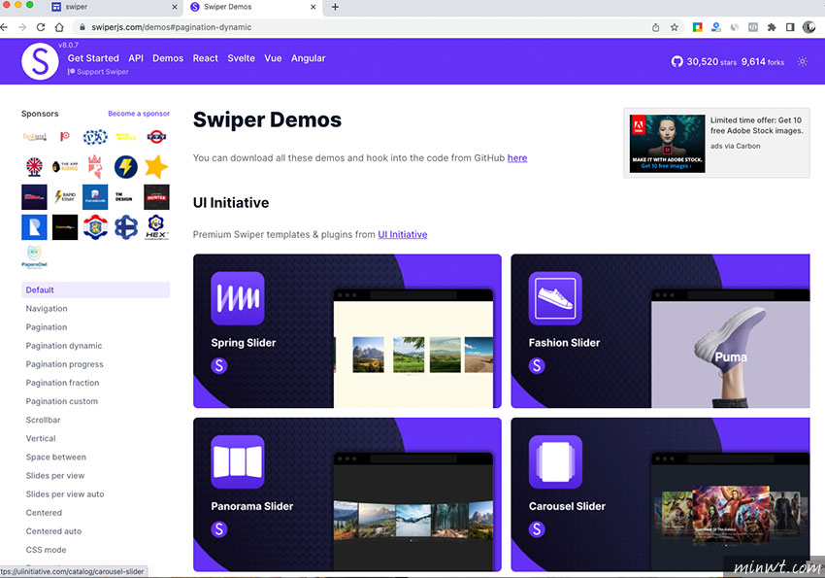
Task: Open the PapersOwl sponsor logo
Action: (x=34, y=257)
